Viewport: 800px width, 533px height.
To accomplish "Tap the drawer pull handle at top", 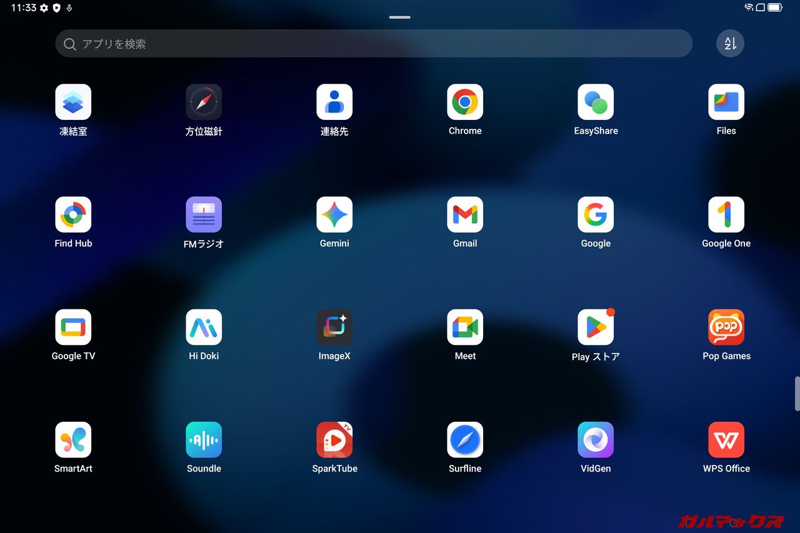I will click(x=400, y=17).
